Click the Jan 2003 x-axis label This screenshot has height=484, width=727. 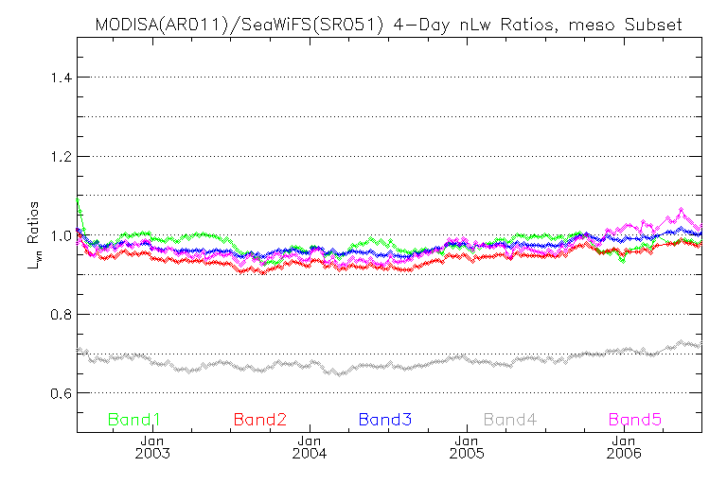click(x=152, y=447)
